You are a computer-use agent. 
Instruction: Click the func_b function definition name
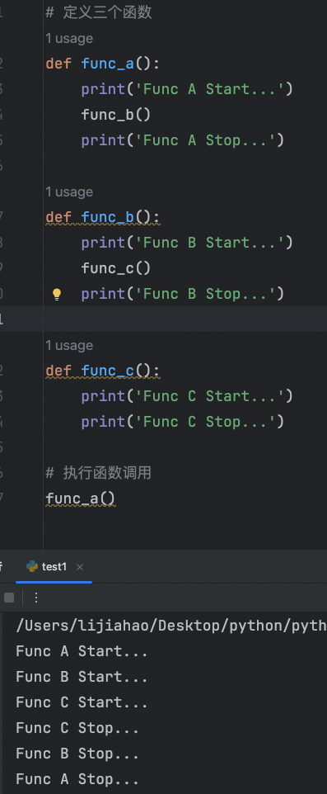pos(108,217)
